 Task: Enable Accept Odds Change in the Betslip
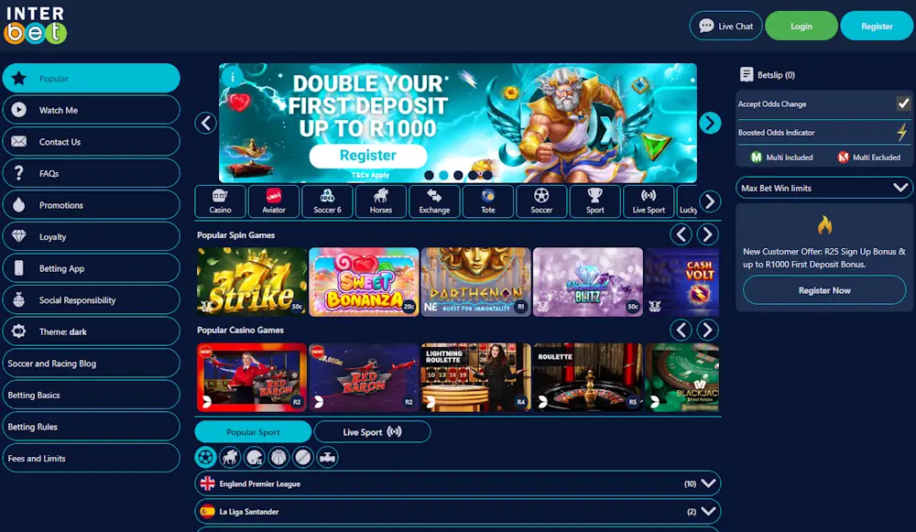click(x=902, y=103)
